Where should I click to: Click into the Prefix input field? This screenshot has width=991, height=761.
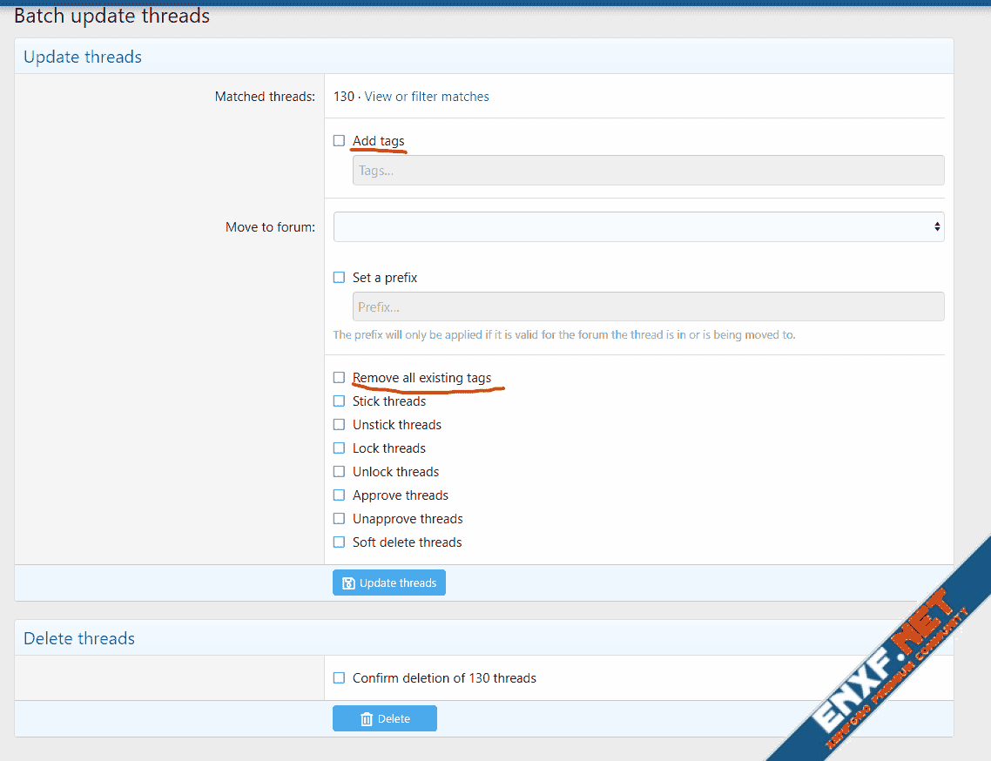pyautogui.click(x=648, y=307)
